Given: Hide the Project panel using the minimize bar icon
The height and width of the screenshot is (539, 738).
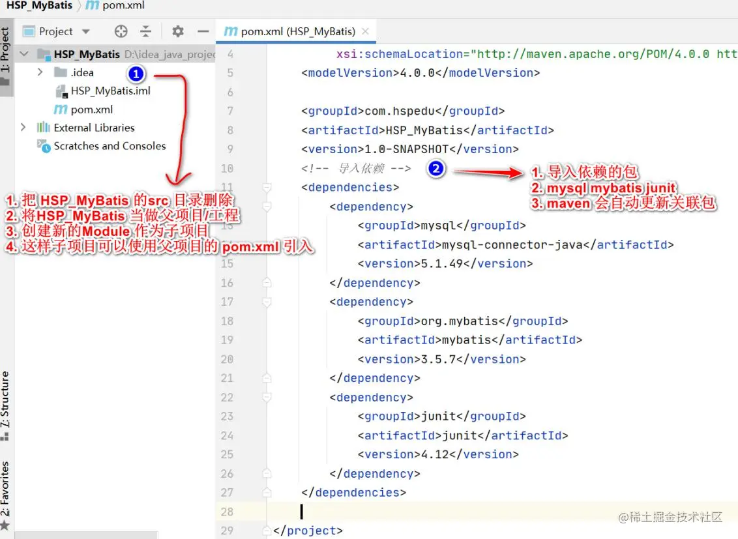Looking at the screenshot, I should (204, 31).
